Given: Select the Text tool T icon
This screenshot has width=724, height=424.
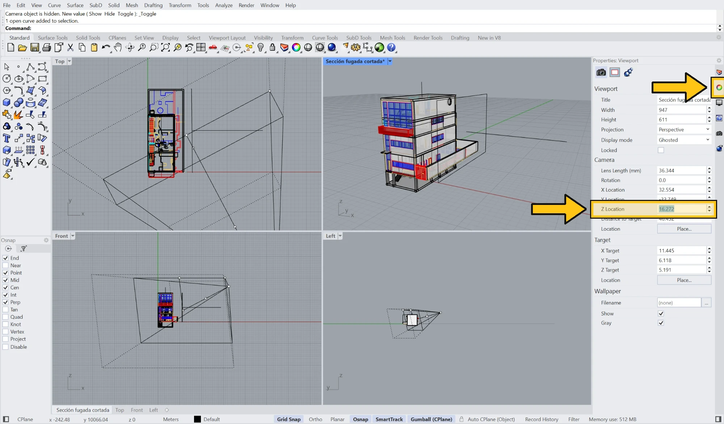Looking at the screenshot, I should coord(7,138).
